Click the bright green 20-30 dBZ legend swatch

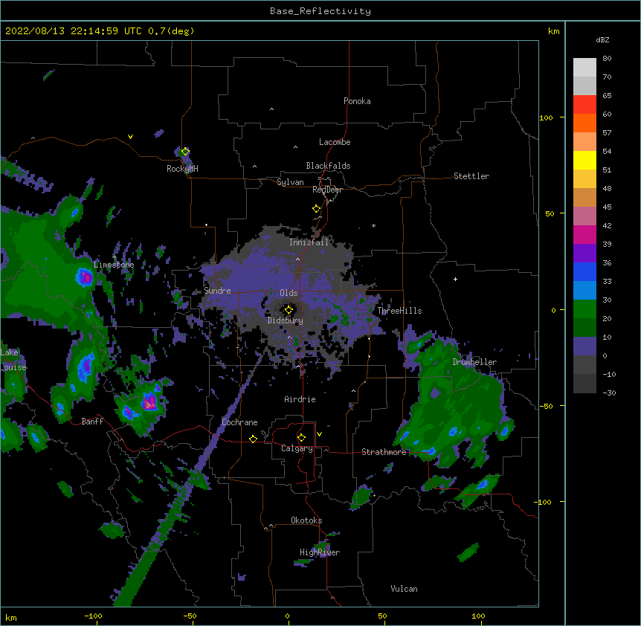(x=584, y=309)
